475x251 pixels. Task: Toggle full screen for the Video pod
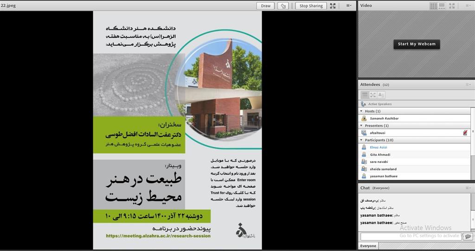pyautogui.click(x=452, y=6)
